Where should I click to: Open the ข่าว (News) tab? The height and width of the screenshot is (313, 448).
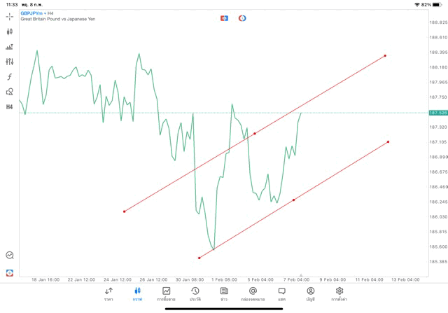(224, 294)
